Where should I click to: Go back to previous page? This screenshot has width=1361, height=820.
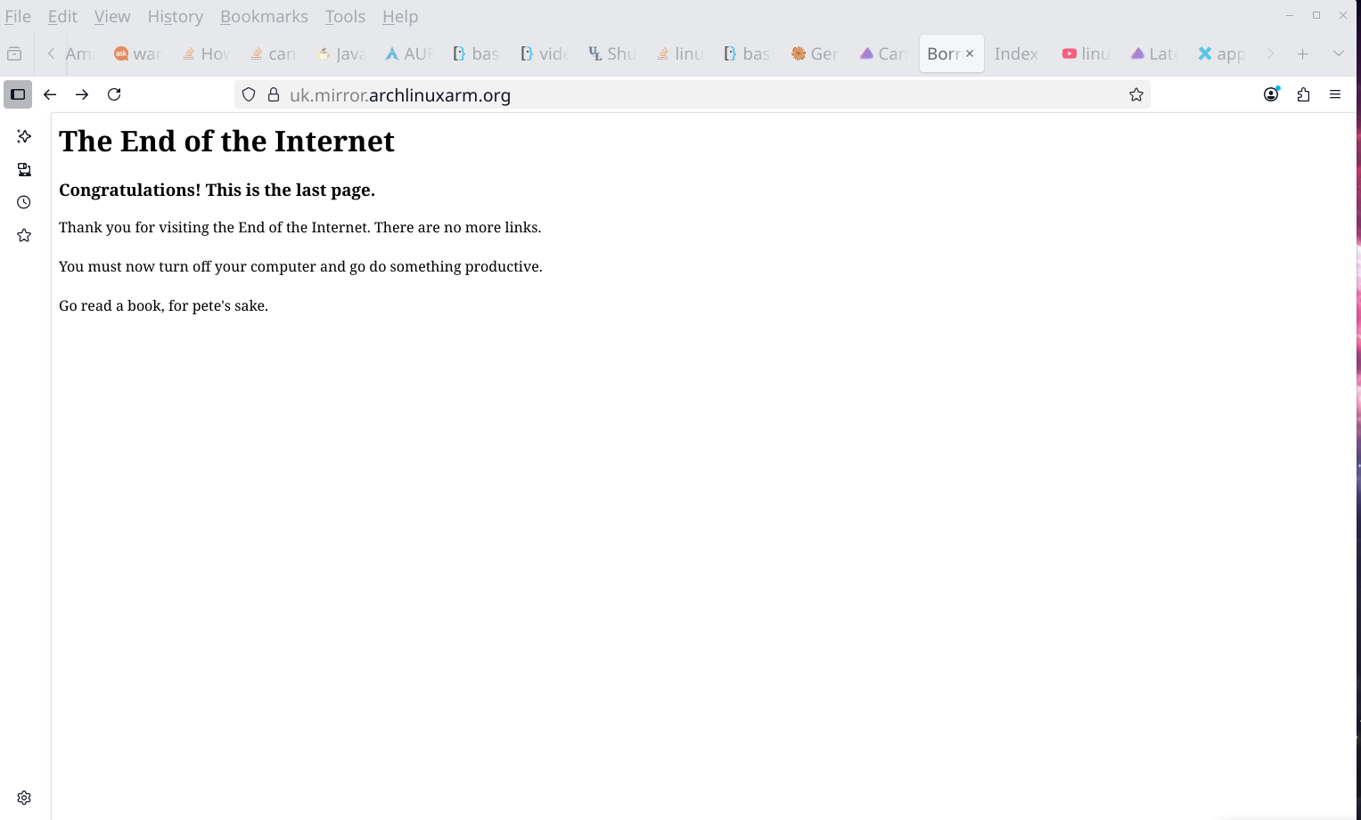tap(50, 94)
